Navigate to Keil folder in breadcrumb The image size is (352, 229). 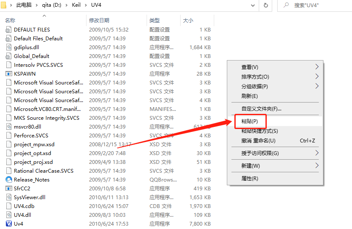pos(76,5)
